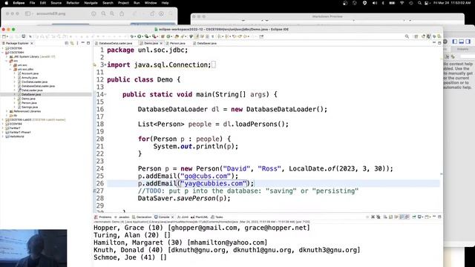
Task: Click the task marker on line 27
Action: (x=94, y=191)
